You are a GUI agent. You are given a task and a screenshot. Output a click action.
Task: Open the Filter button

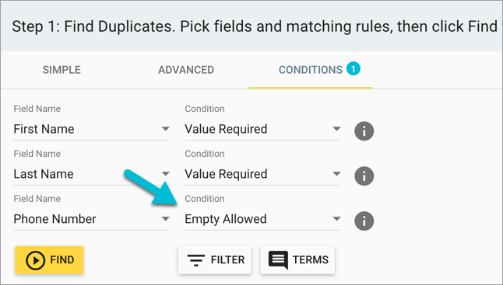coord(215,260)
